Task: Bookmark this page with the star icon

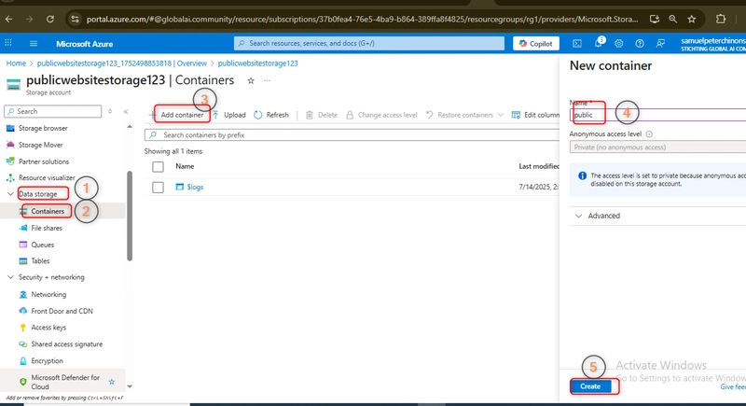Action: pyautogui.click(x=692, y=19)
